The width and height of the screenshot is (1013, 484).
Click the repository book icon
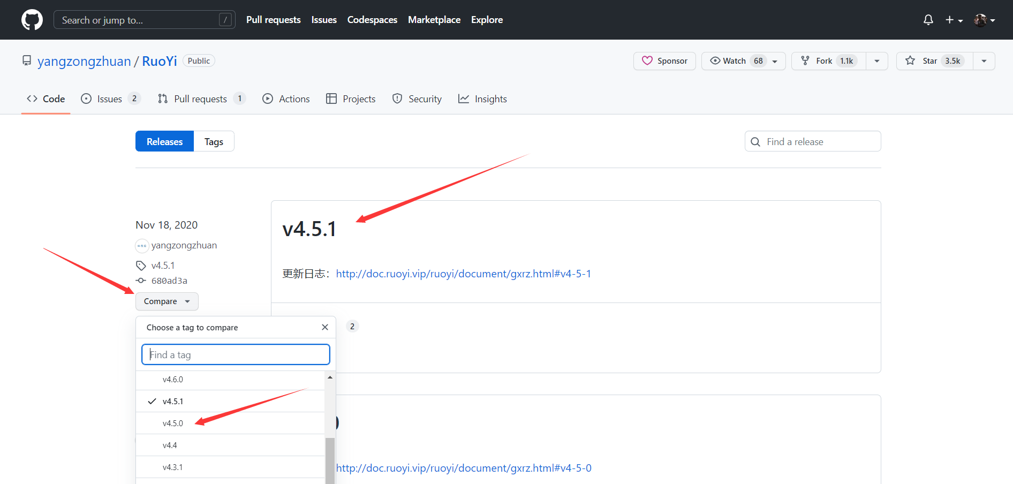click(x=27, y=61)
